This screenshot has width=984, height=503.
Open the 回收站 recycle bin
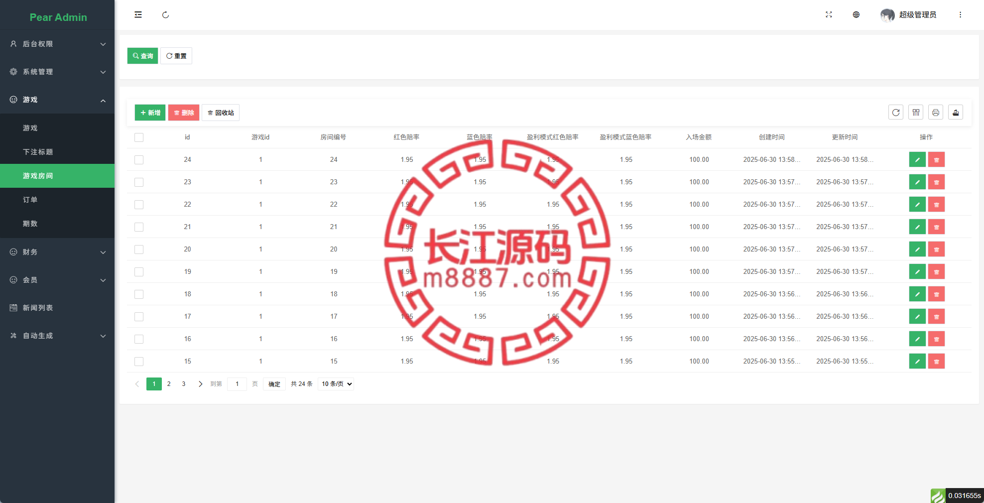click(221, 113)
